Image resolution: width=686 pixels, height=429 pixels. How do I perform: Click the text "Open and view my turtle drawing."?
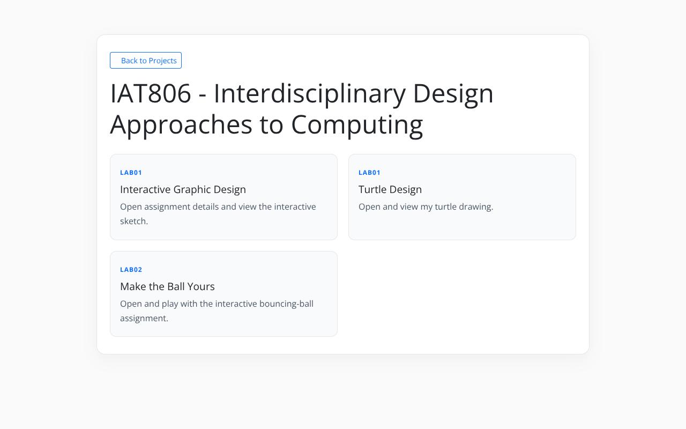click(426, 206)
